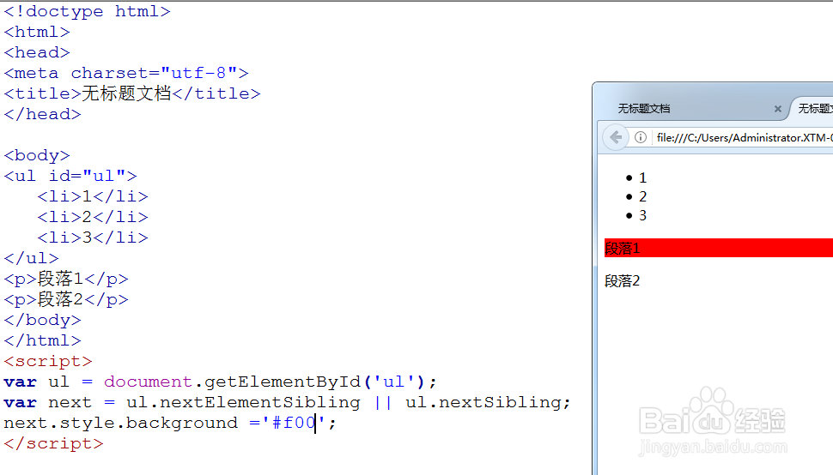Click list item 2 in browser page
The height and width of the screenshot is (475, 833).
pyautogui.click(x=642, y=196)
